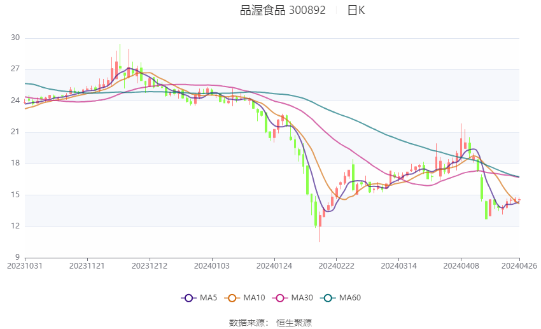Click the 20231121 date axis label

tap(87, 266)
